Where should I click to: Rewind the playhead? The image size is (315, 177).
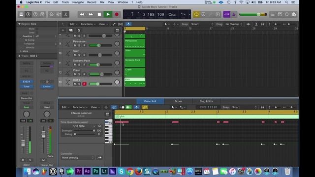82,14
